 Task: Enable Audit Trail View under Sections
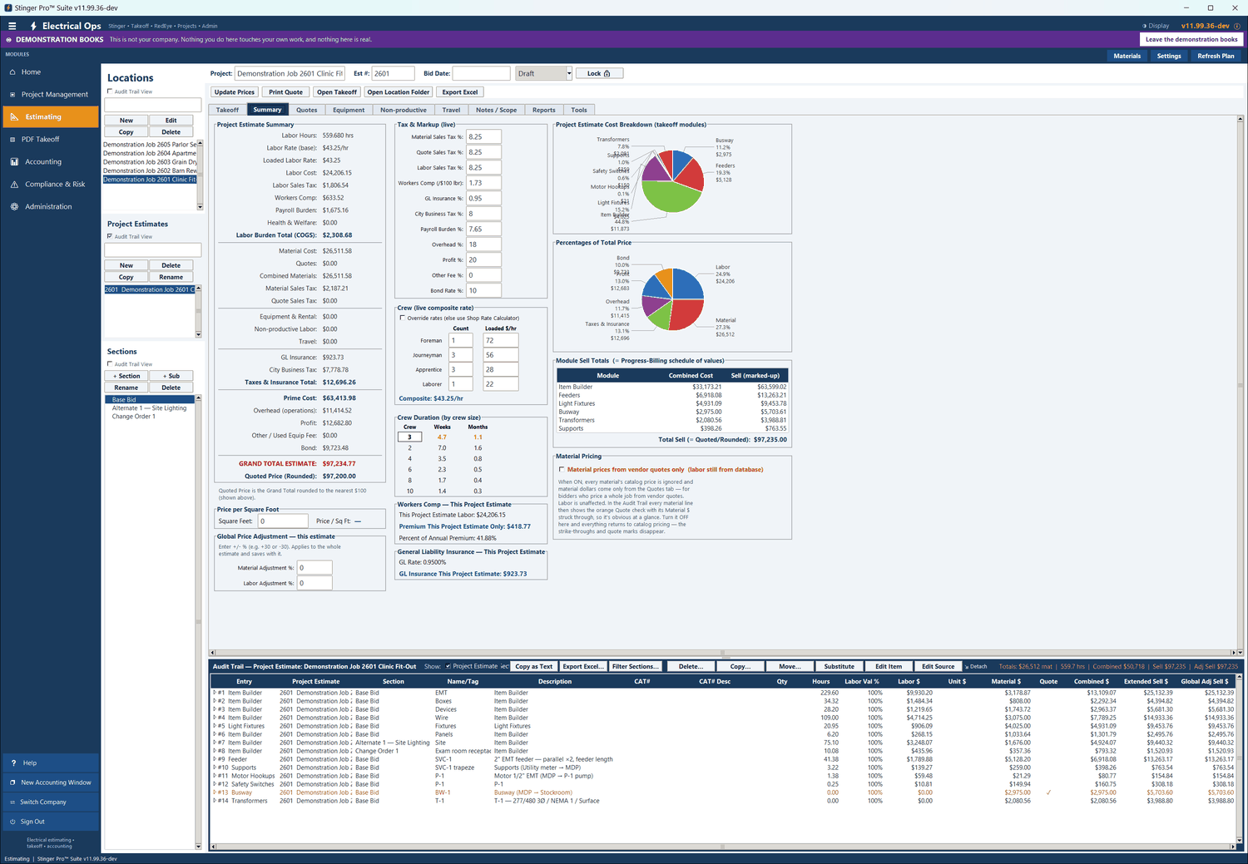tap(110, 364)
